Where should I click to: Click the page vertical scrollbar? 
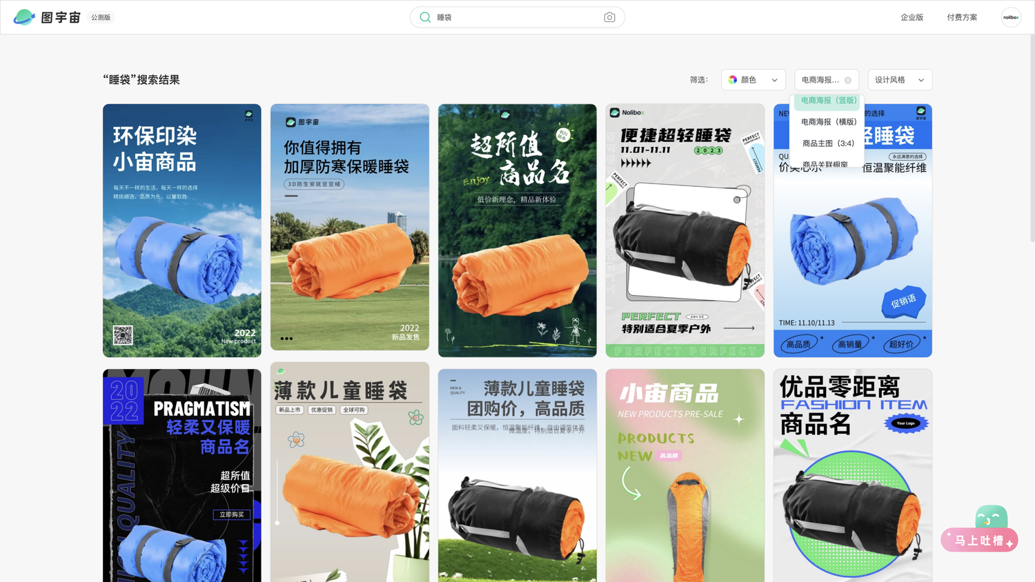point(1032,138)
